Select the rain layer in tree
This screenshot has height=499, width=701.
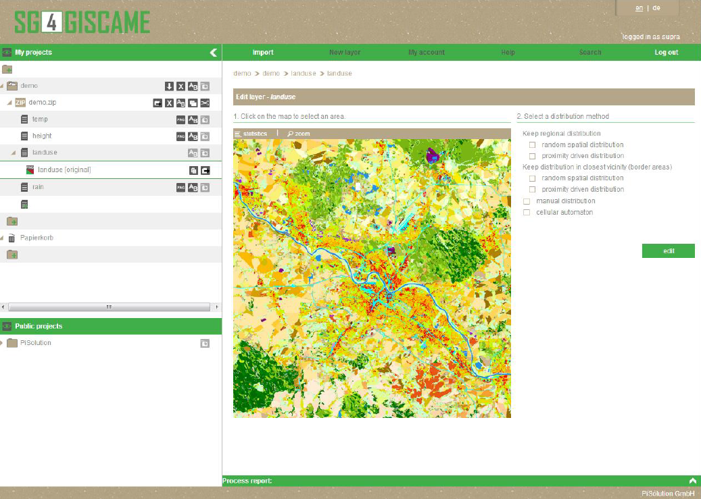pos(38,187)
